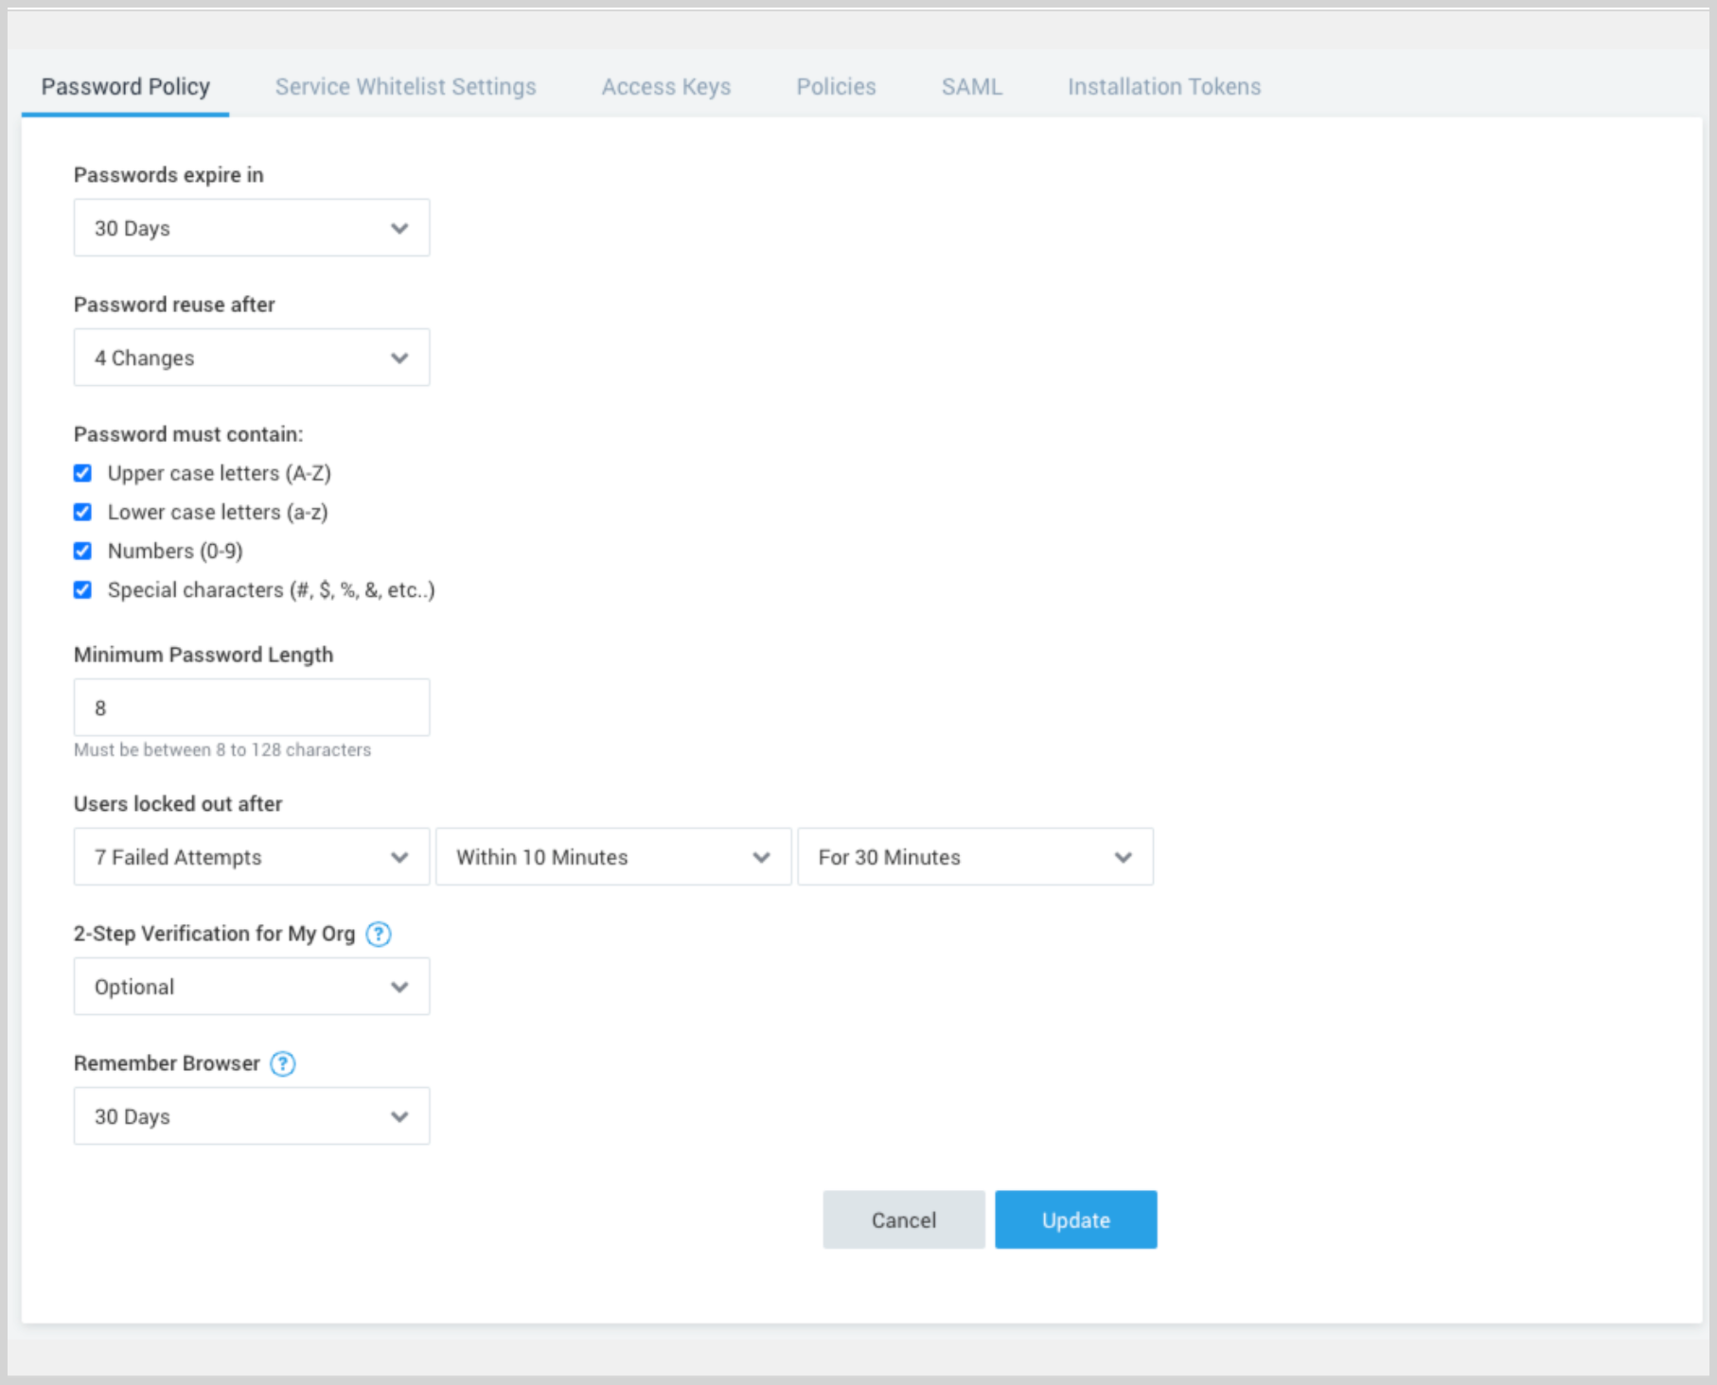Uncheck Upper case letters (A-Z) checkbox
This screenshot has height=1385, width=1717.
83,473
